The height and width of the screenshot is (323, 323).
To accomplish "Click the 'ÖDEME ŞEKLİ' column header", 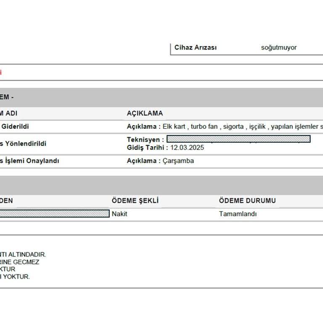I will click(x=135, y=201).
